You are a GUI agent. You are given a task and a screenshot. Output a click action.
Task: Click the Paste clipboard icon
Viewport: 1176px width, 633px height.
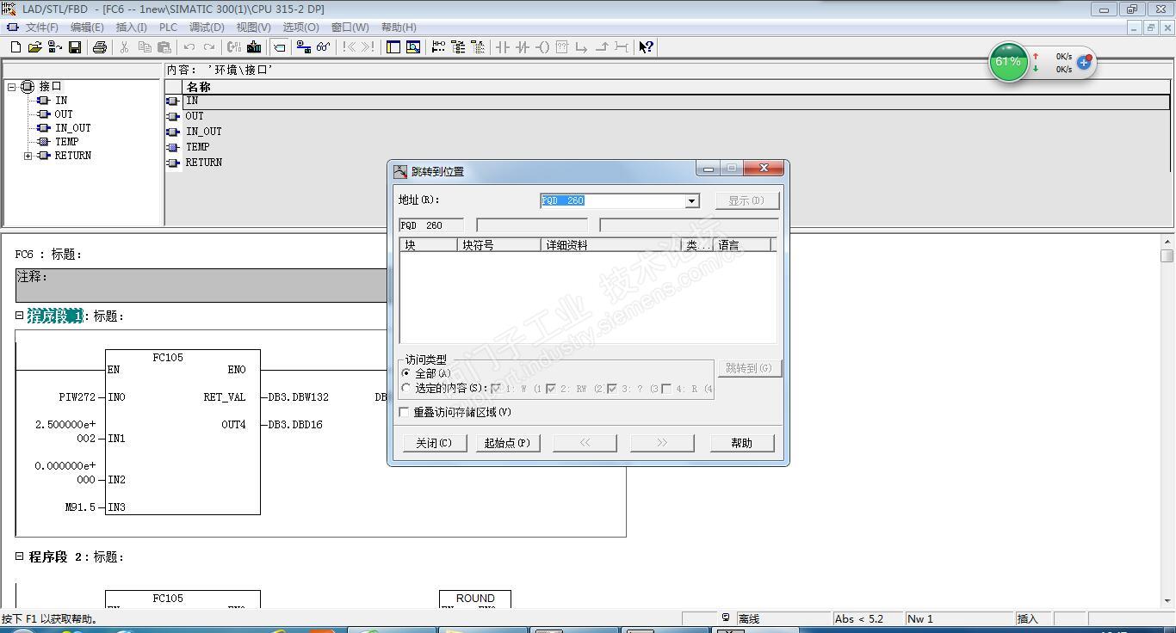tap(164, 47)
